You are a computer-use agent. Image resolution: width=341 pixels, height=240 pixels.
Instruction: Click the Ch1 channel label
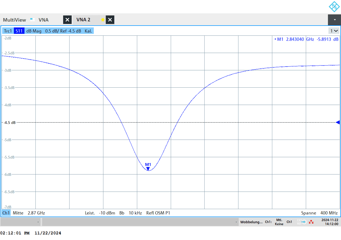tap(6, 213)
